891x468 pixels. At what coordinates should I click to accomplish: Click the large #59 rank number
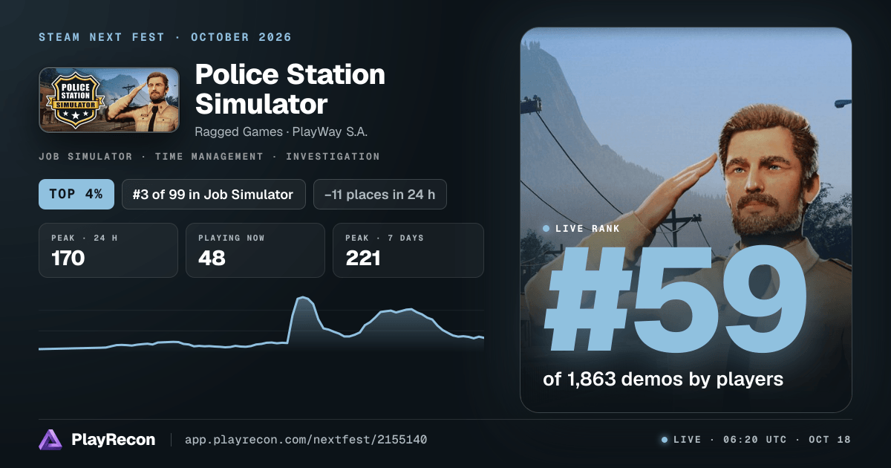(x=676, y=301)
